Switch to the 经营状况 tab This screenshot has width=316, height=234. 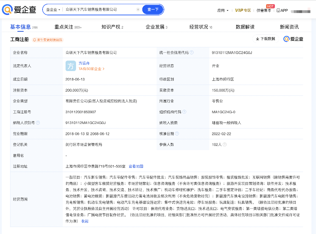(x=201, y=27)
